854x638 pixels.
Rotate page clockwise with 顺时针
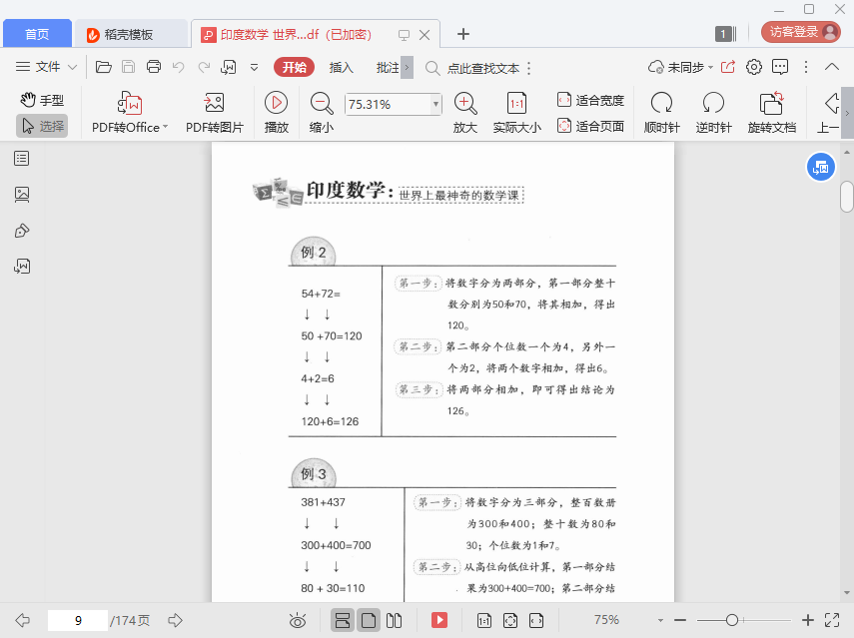tap(661, 104)
